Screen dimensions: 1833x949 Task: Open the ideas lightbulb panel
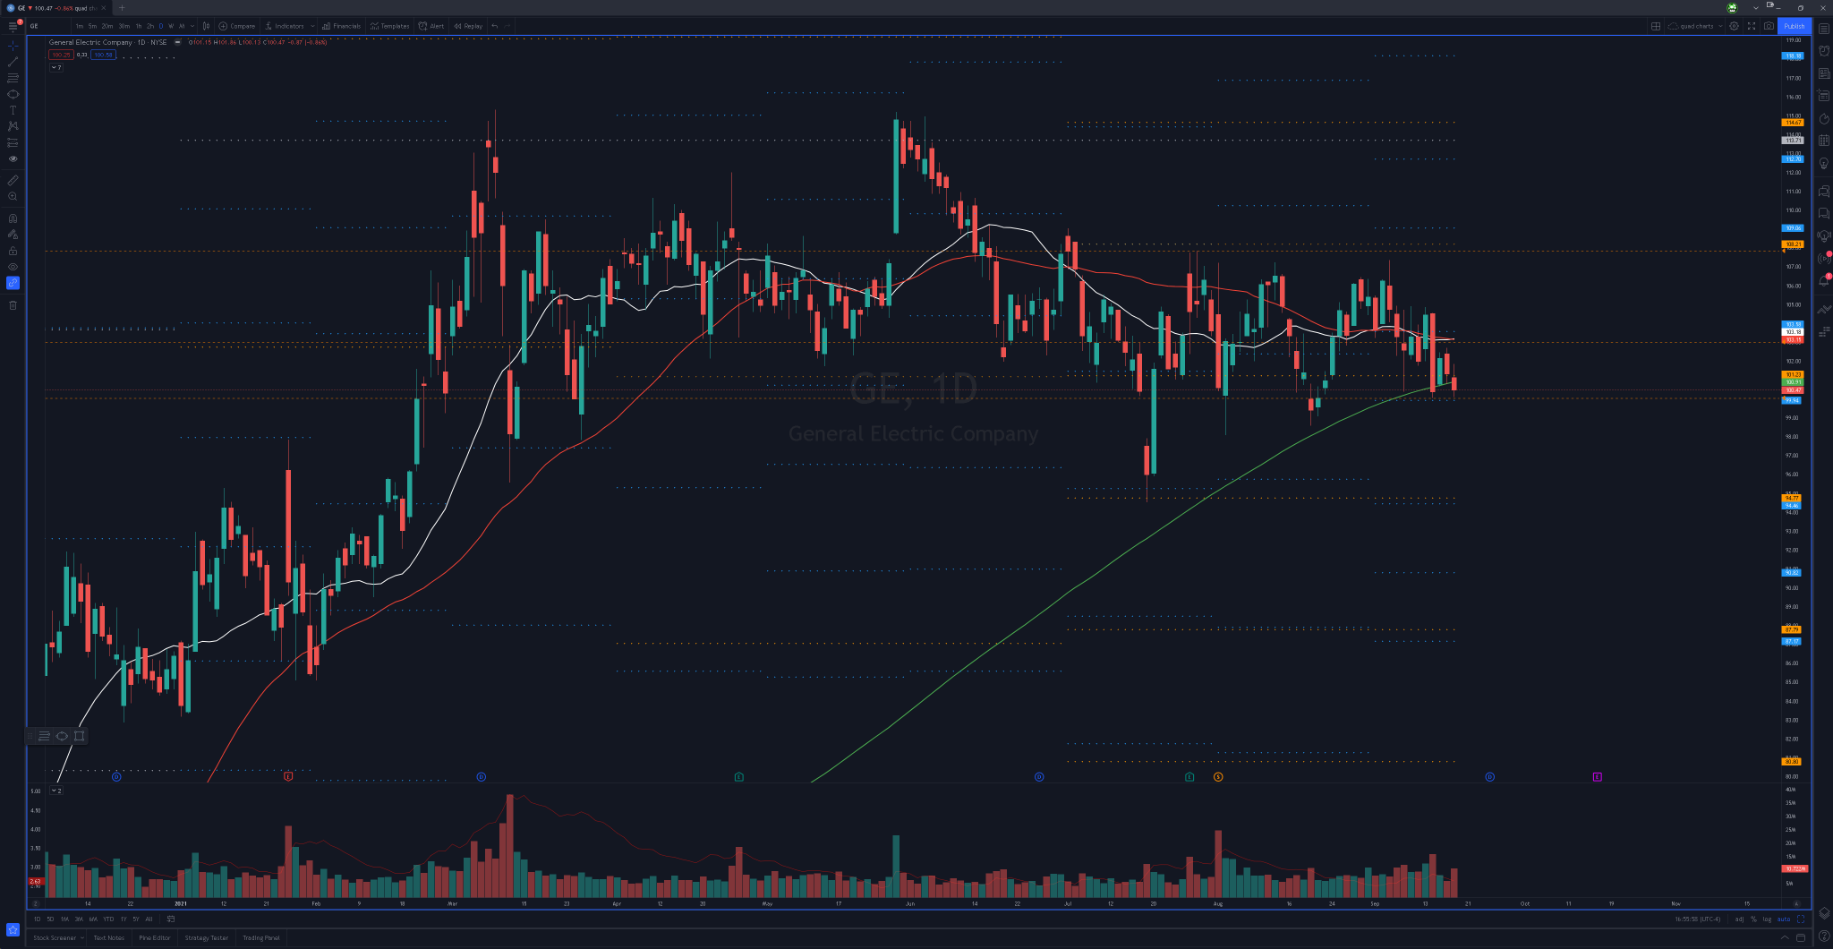tap(1824, 162)
